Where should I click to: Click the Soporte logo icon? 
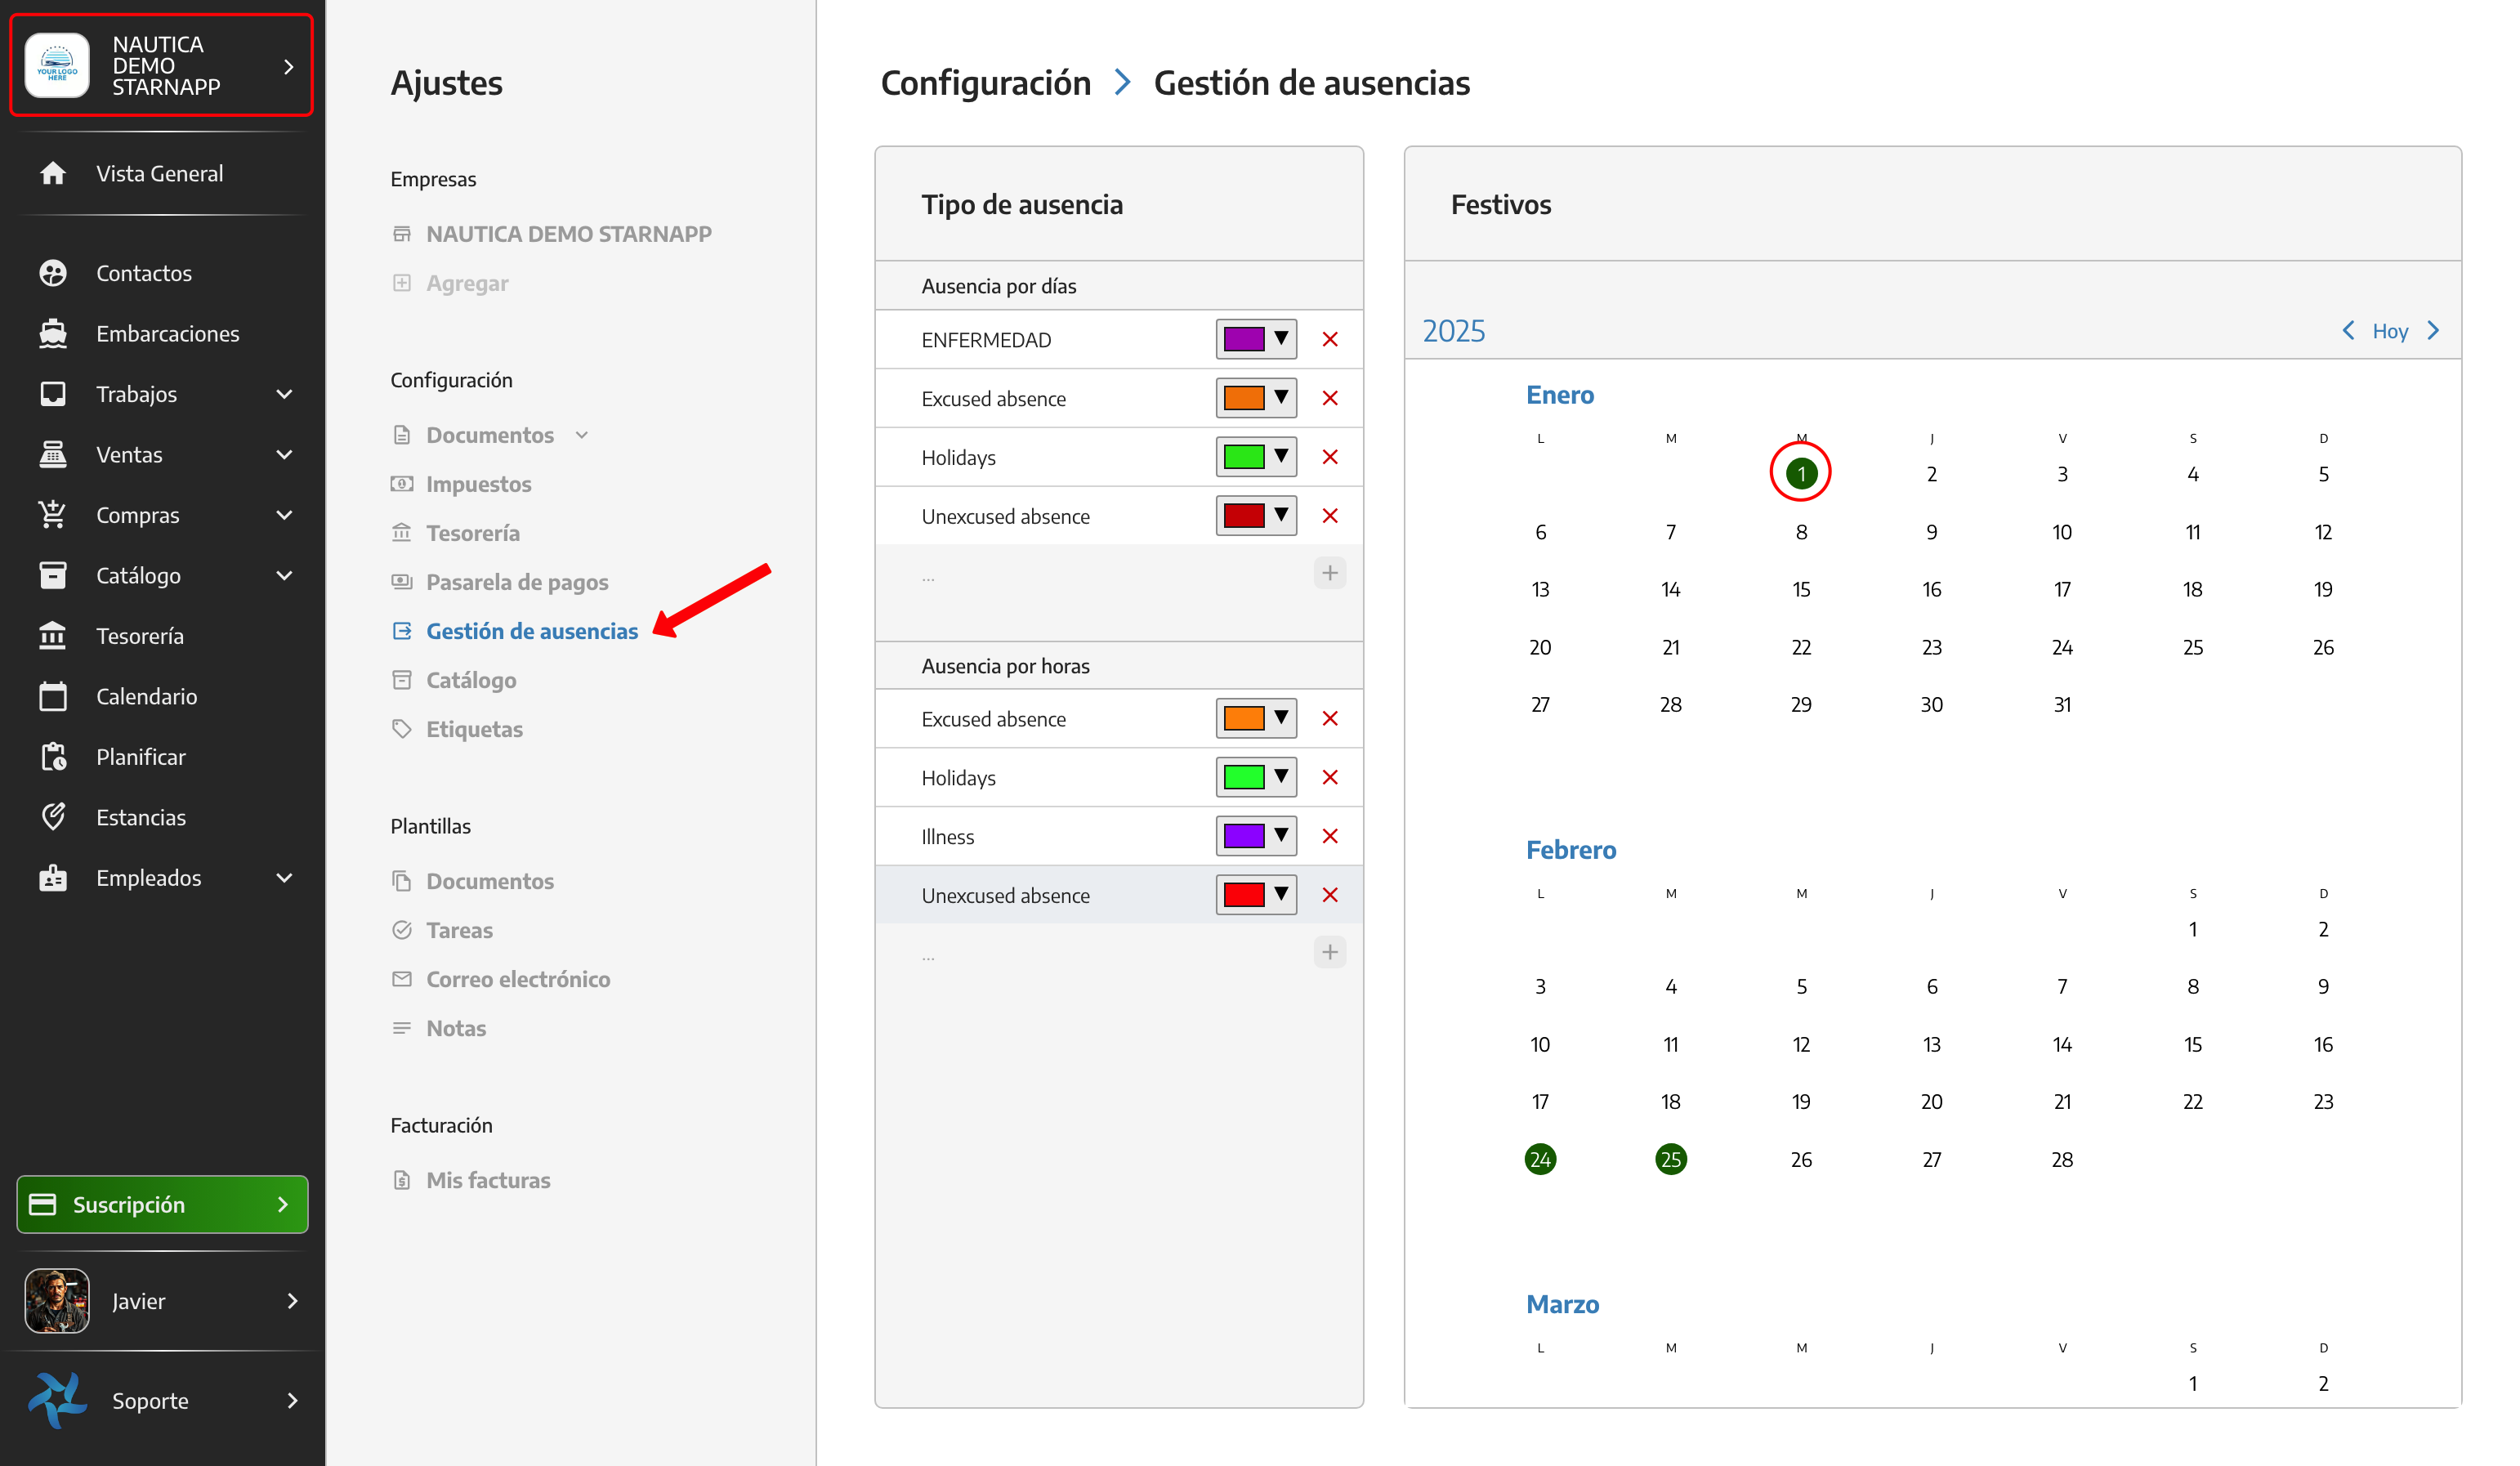(x=57, y=1400)
